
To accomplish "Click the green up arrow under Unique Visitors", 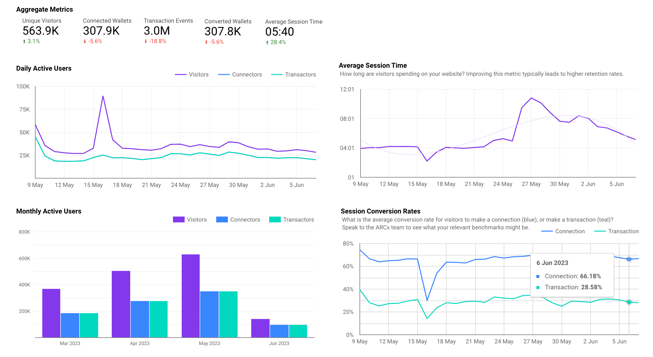I will (24, 41).
